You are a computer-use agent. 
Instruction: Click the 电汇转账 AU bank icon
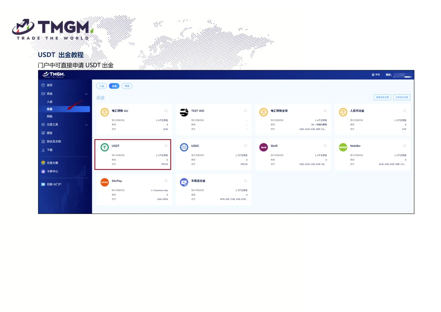(105, 112)
